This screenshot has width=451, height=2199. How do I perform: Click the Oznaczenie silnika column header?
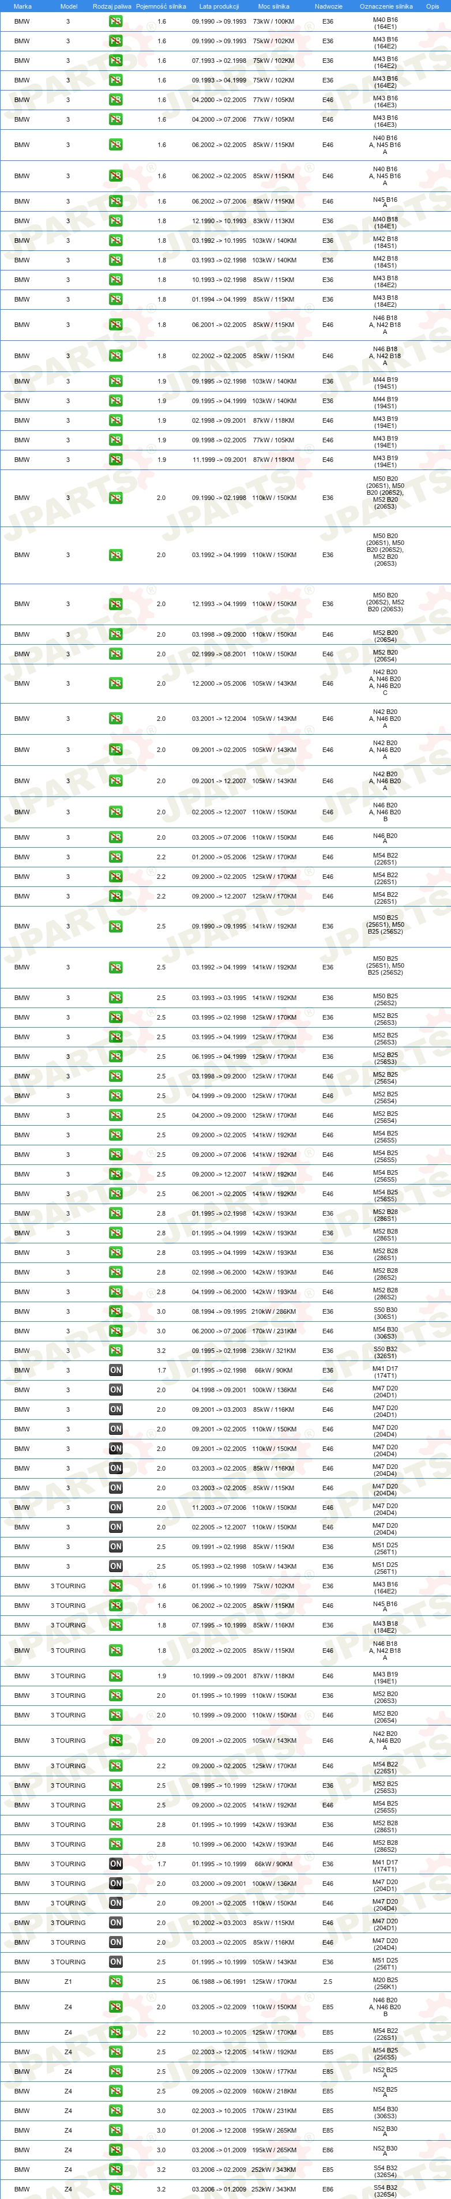[385, 6]
